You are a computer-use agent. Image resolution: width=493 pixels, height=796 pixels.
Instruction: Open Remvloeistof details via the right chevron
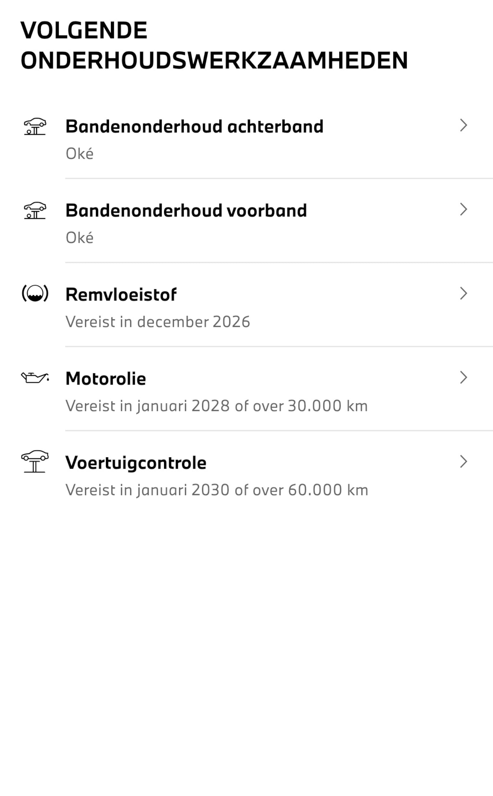[463, 293]
